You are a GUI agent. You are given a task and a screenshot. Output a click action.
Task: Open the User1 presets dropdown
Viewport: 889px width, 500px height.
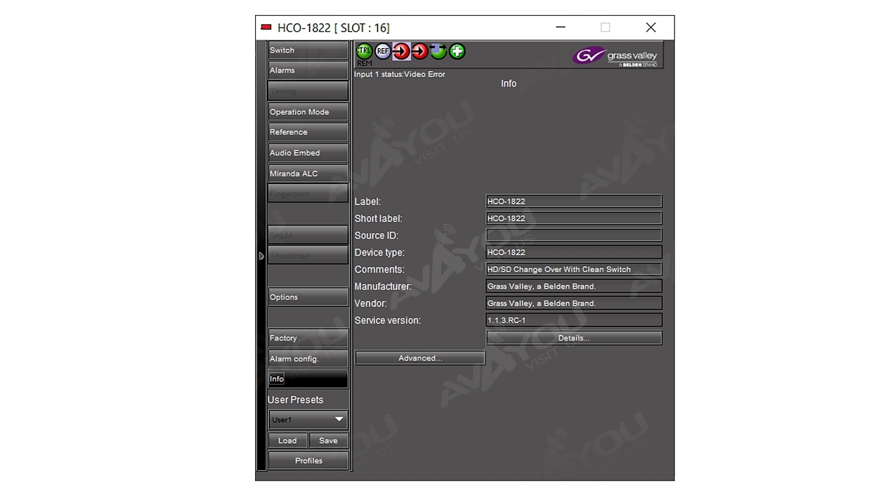click(x=308, y=419)
